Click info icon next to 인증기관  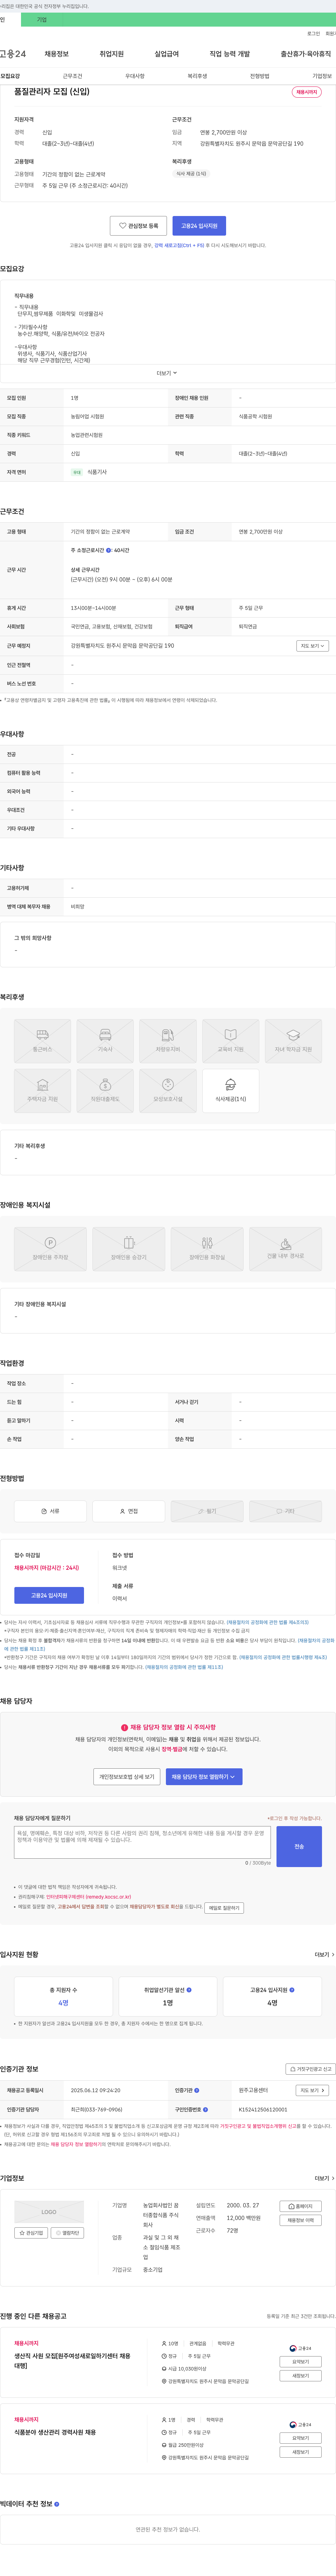click(197, 2090)
